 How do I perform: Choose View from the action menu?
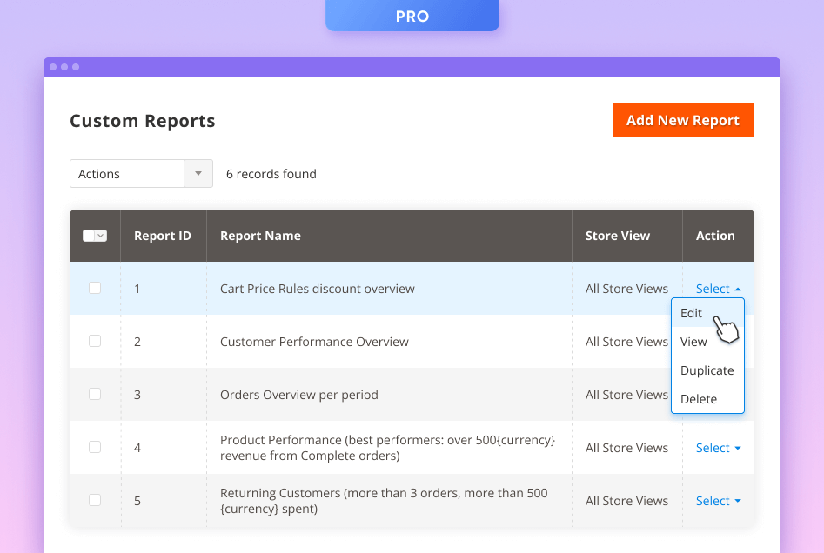tap(693, 342)
